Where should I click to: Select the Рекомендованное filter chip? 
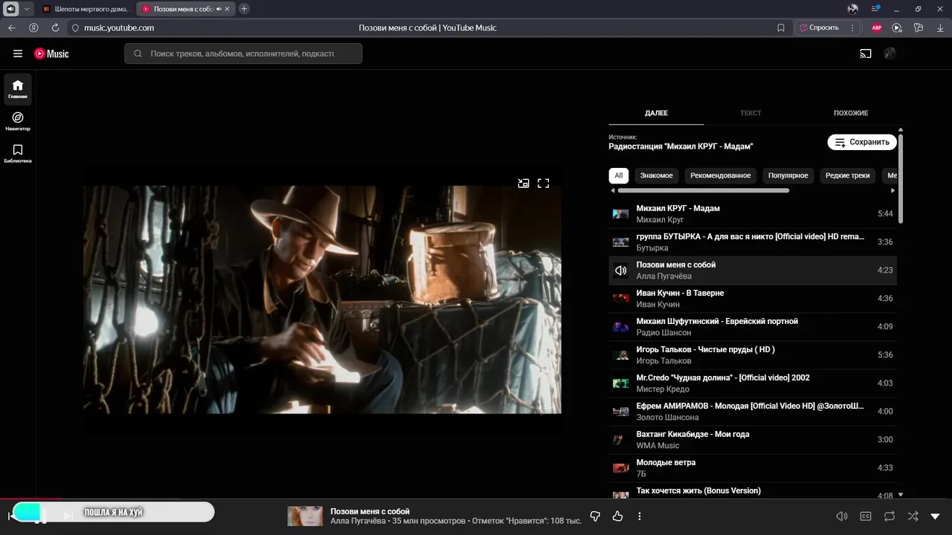pos(721,175)
